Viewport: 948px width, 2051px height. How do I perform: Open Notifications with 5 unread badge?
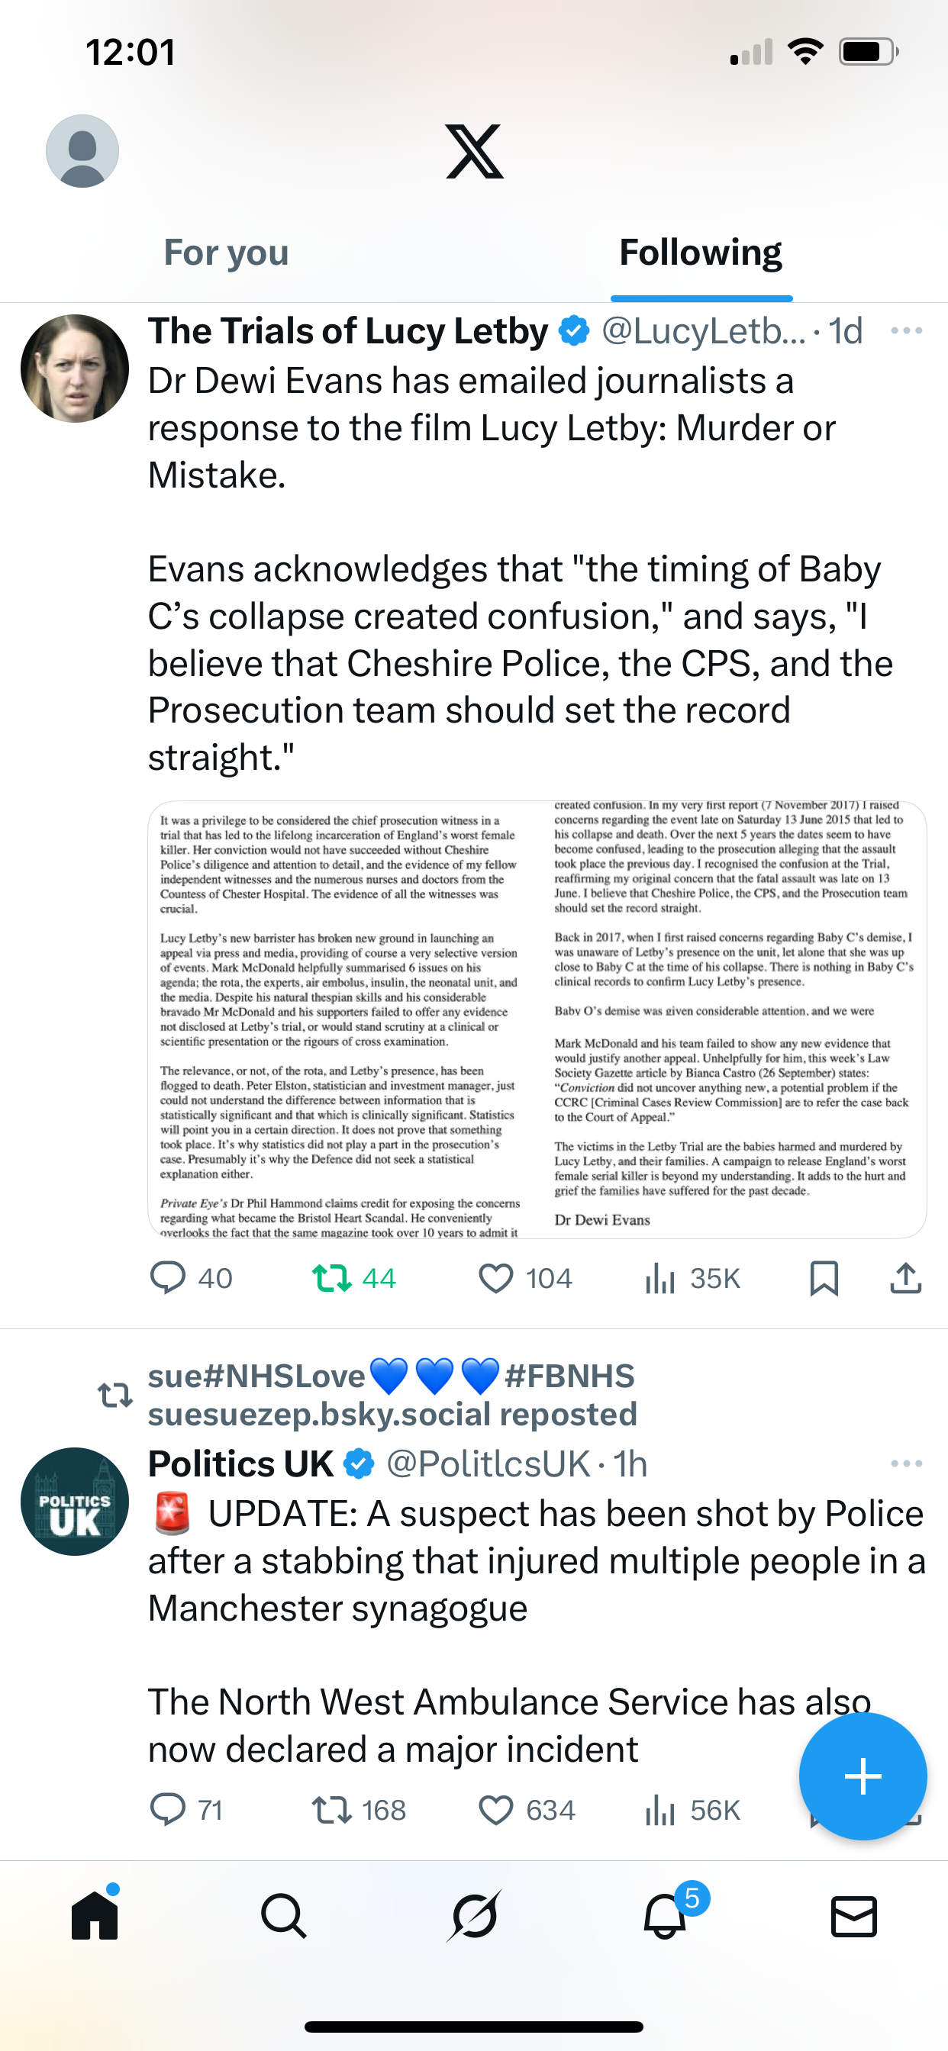pyautogui.click(x=665, y=1916)
